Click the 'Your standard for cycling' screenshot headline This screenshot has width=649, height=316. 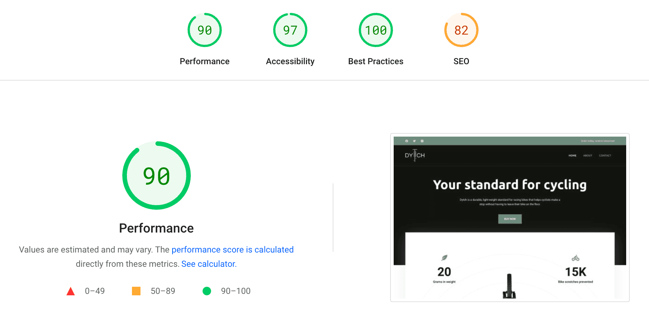510,185
